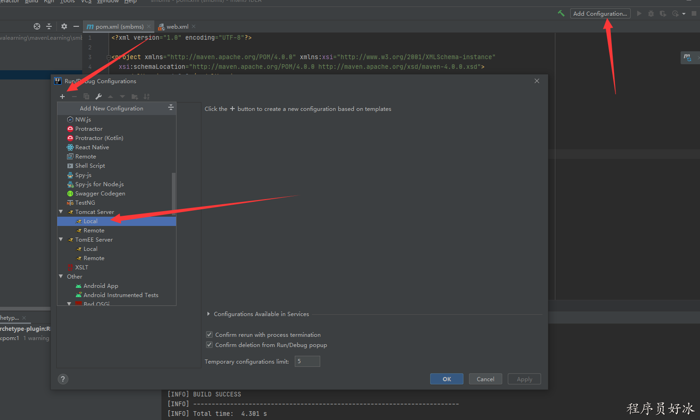Click the configuration list scrollbar

(x=174, y=194)
